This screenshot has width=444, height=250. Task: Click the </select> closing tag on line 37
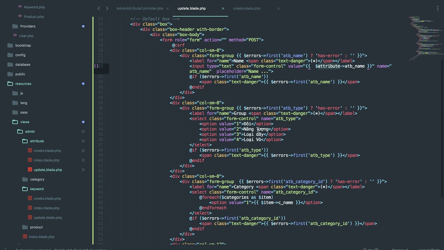tap(200, 145)
